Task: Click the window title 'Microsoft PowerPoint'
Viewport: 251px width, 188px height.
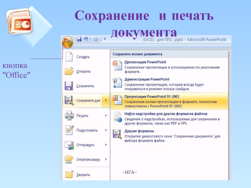Action: tap(207, 39)
